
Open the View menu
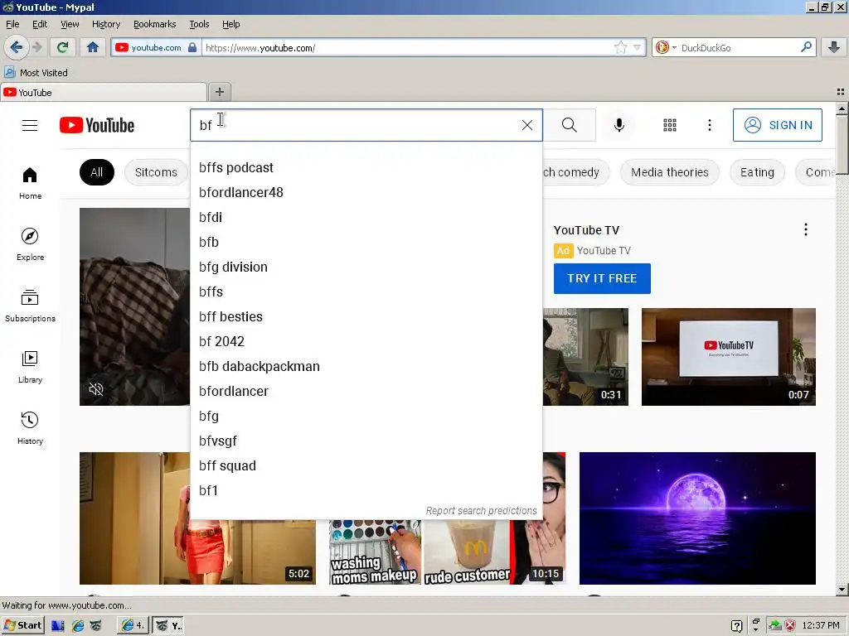tap(70, 24)
